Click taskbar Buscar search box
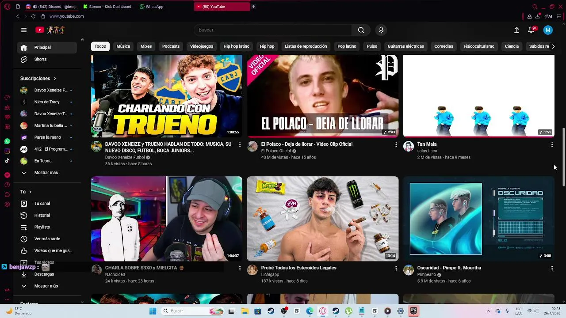566x318 pixels. tap(193, 311)
